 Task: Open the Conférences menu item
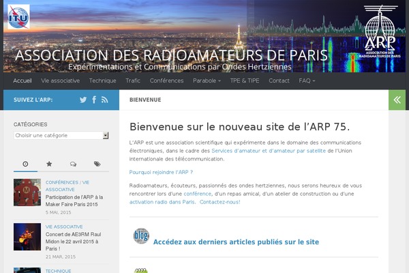[x=166, y=81]
